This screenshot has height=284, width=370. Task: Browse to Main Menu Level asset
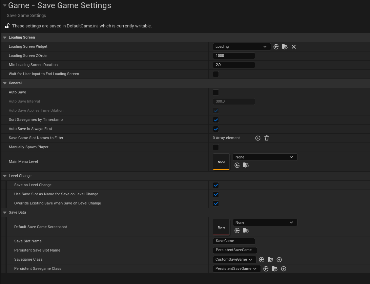[x=246, y=165]
